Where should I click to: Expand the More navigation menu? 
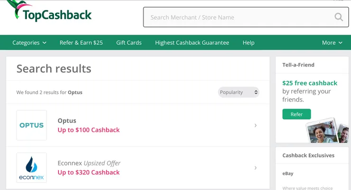(332, 43)
